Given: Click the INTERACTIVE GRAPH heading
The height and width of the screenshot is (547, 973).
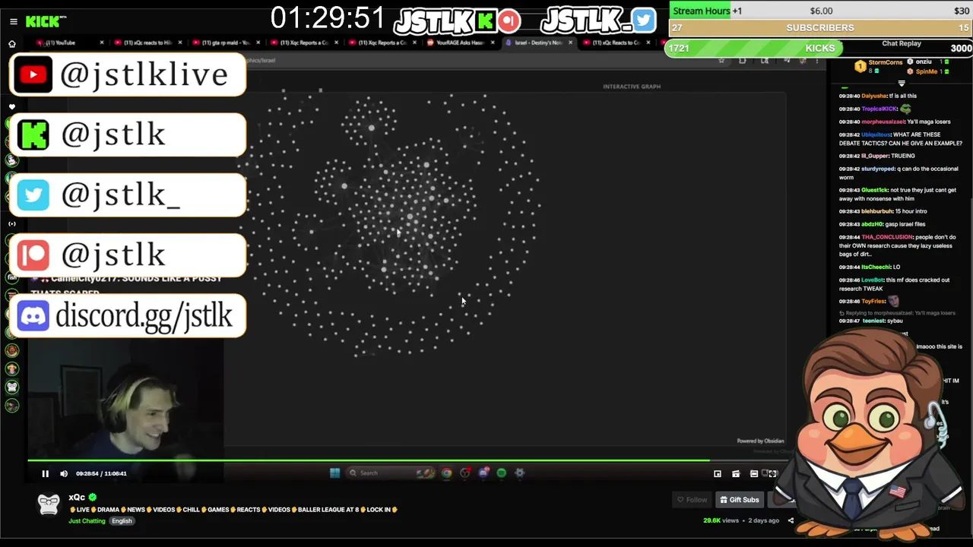Looking at the screenshot, I should coord(632,87).
